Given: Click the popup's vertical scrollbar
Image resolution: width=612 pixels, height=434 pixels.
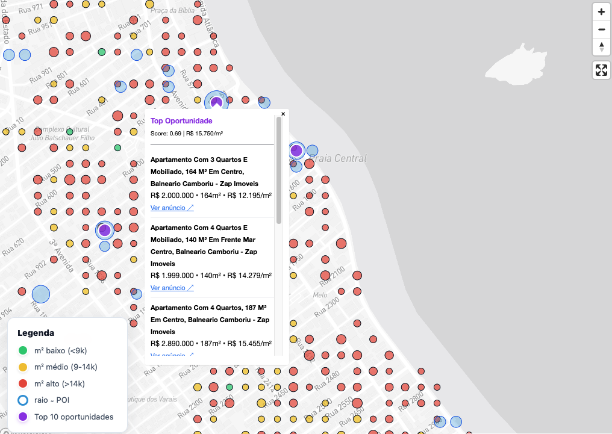Looking at the screenshot, I should coord(278,170).
